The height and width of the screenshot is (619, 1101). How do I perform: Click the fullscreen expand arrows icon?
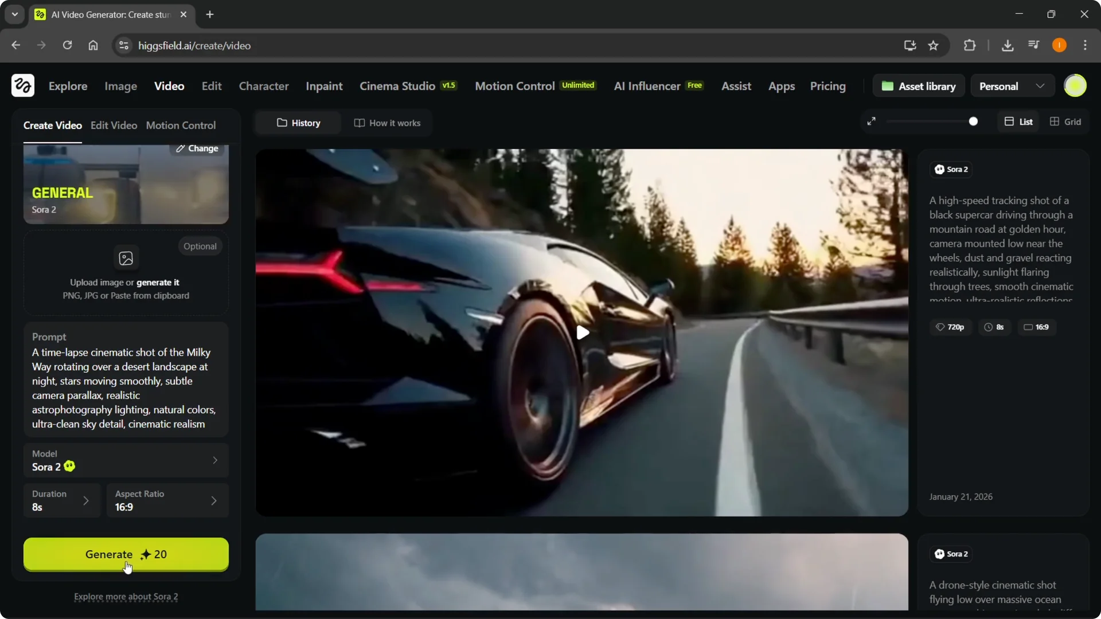pos(871,122)
